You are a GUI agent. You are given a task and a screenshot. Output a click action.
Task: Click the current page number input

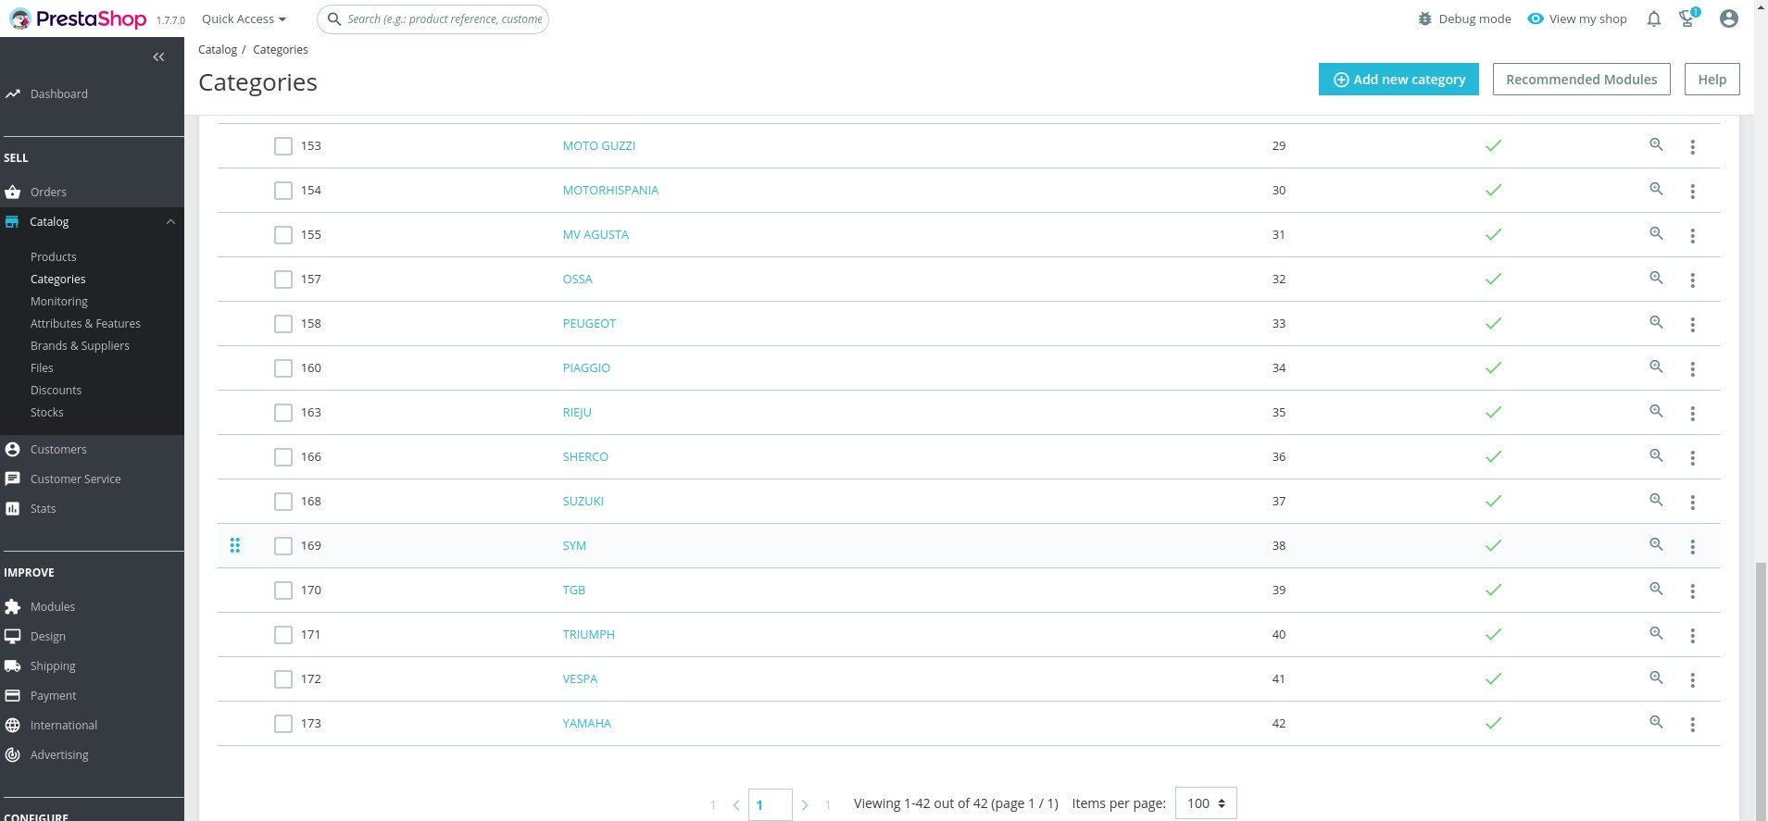tap(770, 804)
